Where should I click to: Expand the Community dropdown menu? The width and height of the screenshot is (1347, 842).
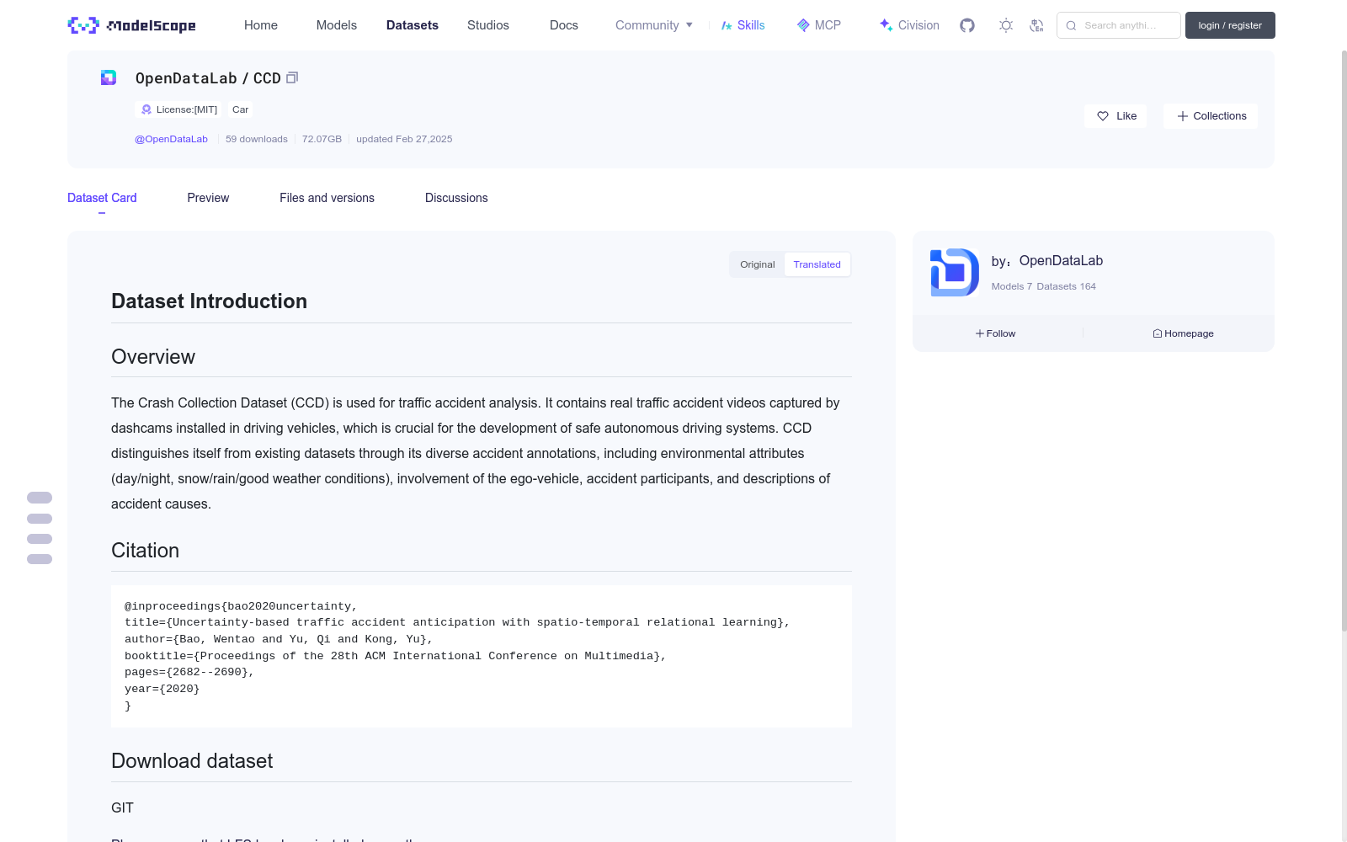click(654, 25)
